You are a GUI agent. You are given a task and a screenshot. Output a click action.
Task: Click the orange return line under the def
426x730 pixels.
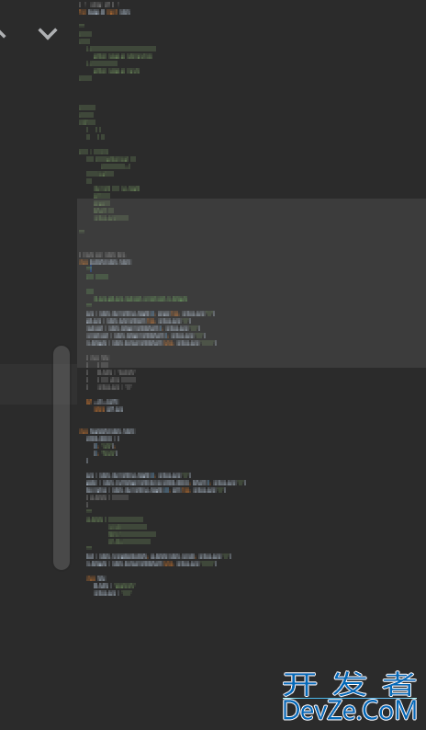coord(108,409)
